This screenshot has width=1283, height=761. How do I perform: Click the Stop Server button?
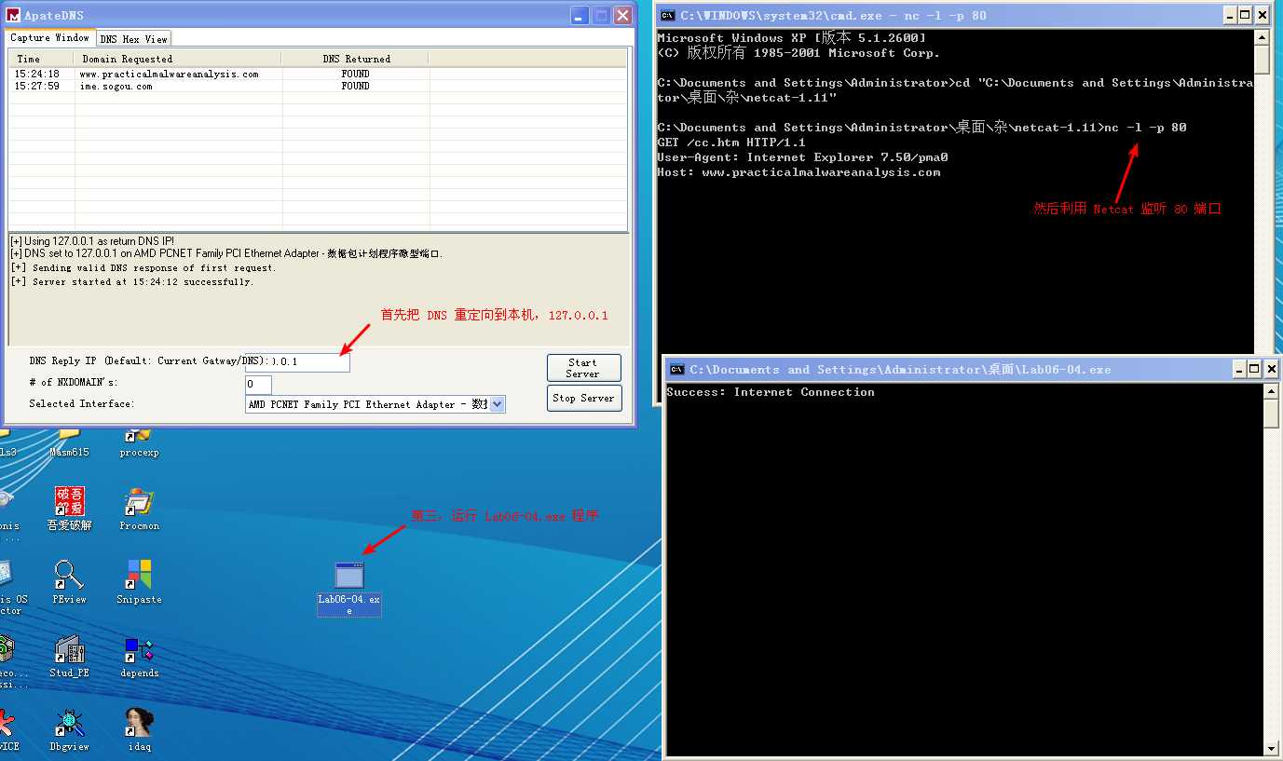pyautogui.click(x=583, y=398)
